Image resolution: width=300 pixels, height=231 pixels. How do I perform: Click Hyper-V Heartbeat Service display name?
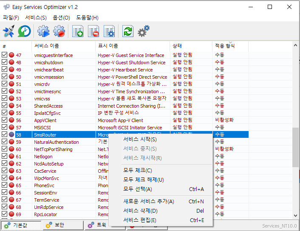pos(125,70)
